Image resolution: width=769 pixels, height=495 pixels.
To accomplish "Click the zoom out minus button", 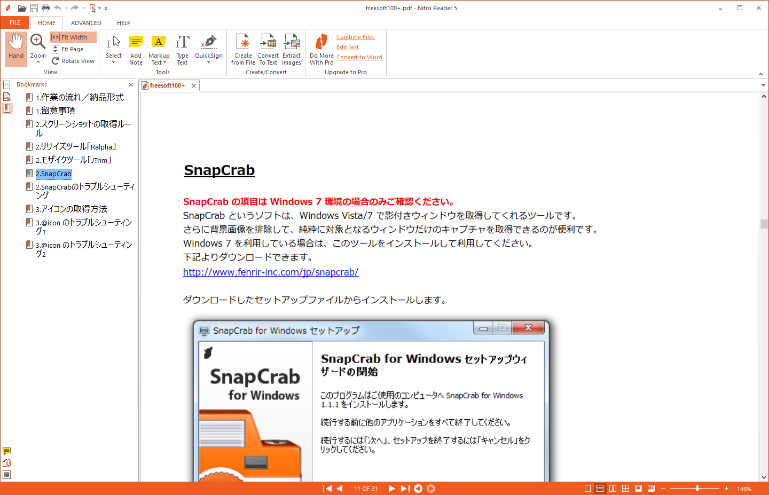I will [x=663, y=489].
